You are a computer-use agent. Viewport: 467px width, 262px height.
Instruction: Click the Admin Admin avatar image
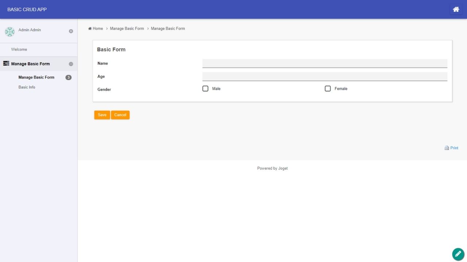click(10, 32)
